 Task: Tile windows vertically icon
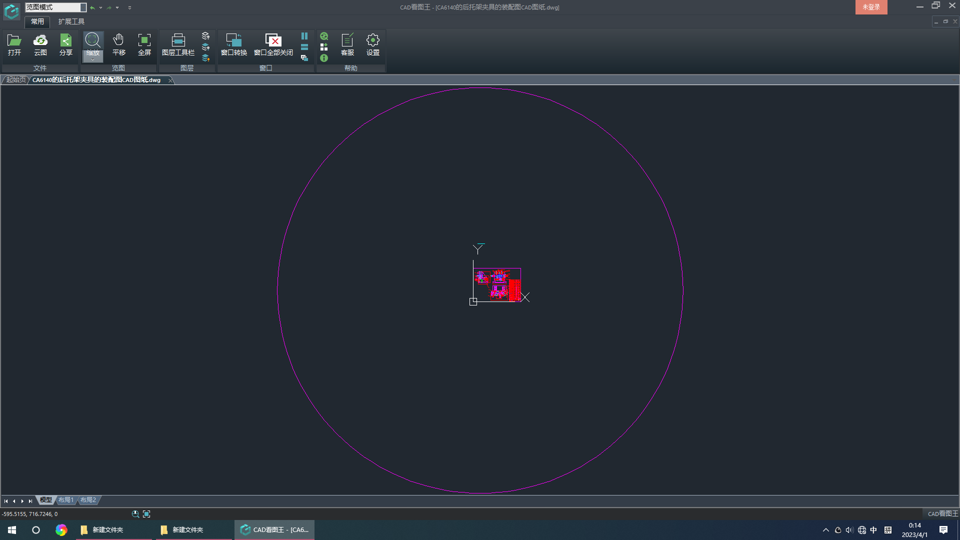[304, 36]
